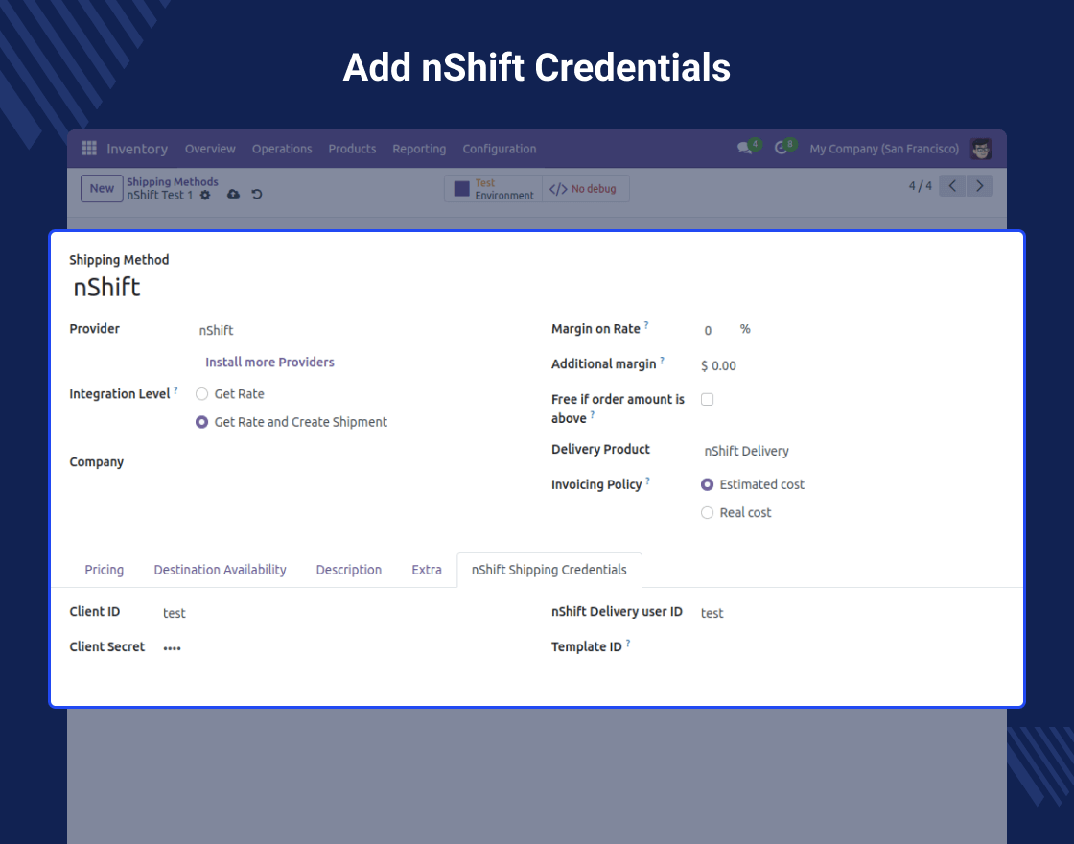Go to next record arrow
The image size is (1074, 844).
(x=979, y=186)
